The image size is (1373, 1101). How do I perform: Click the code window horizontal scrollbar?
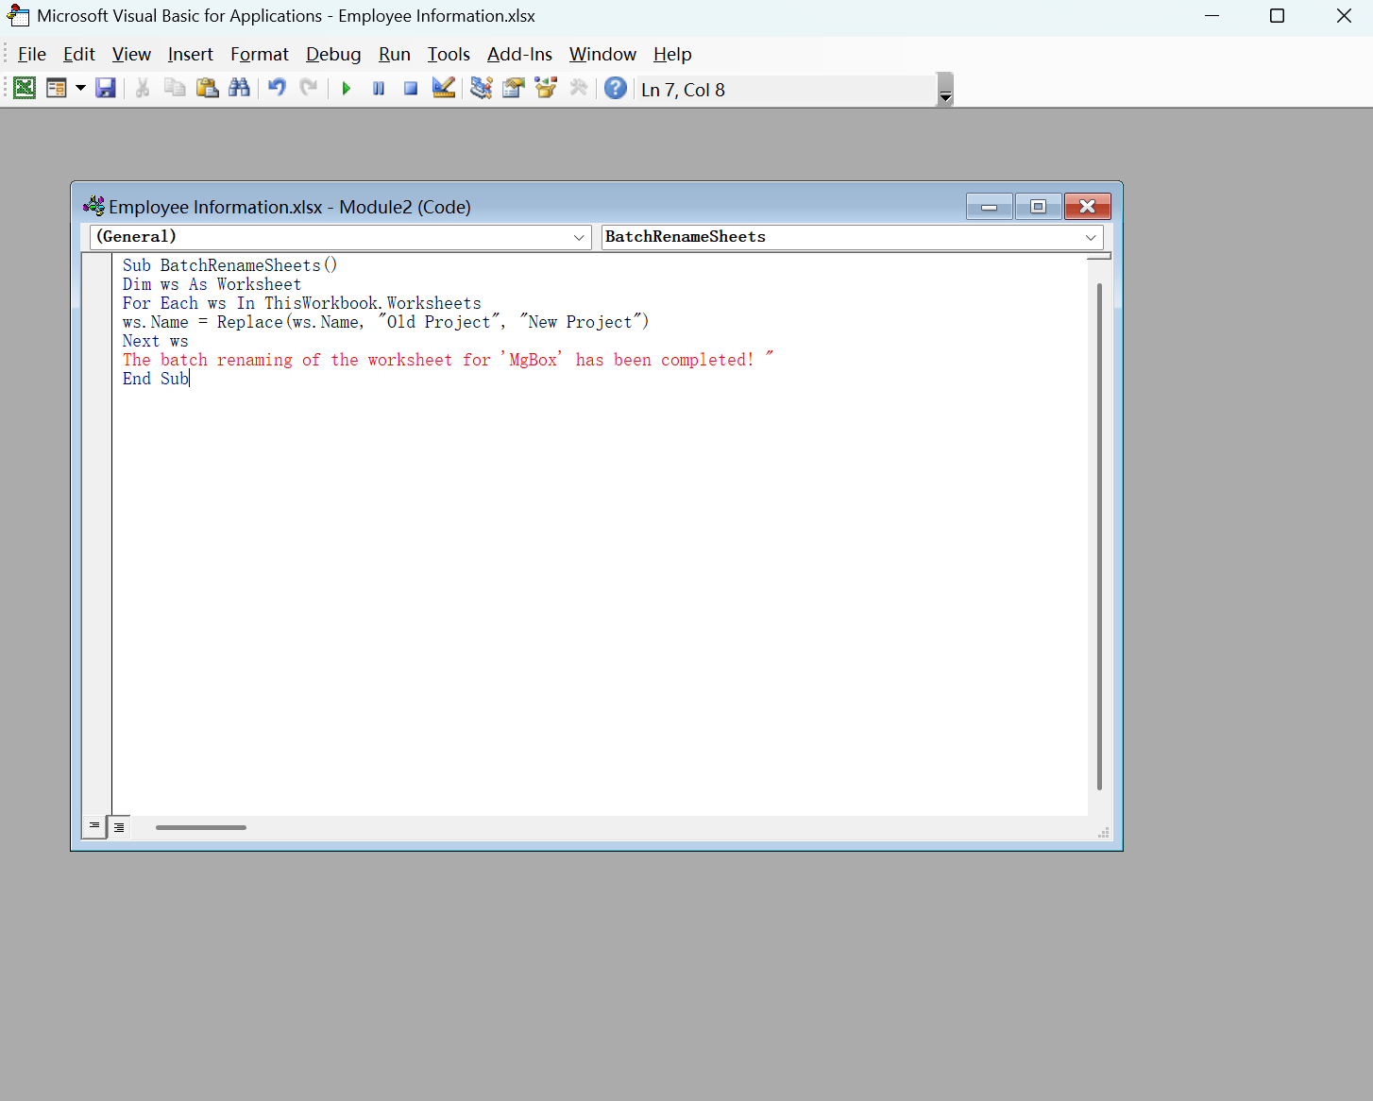(201, 827)
